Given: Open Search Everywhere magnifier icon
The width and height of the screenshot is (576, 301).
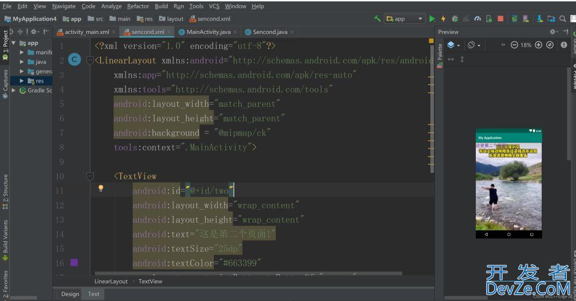Looking at the screenshot, I should (562, 19).
